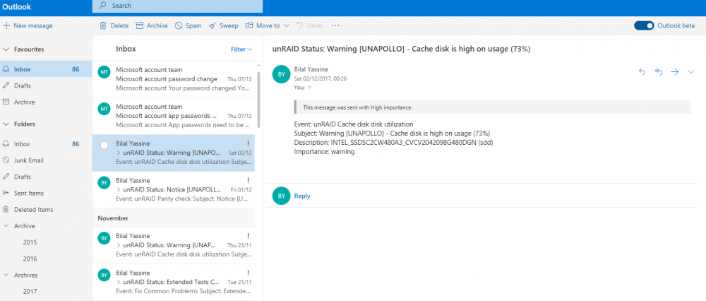This screenshot has width=706, height=301.
Task: Click the Move to folder icon
Action: pos(249,25)
